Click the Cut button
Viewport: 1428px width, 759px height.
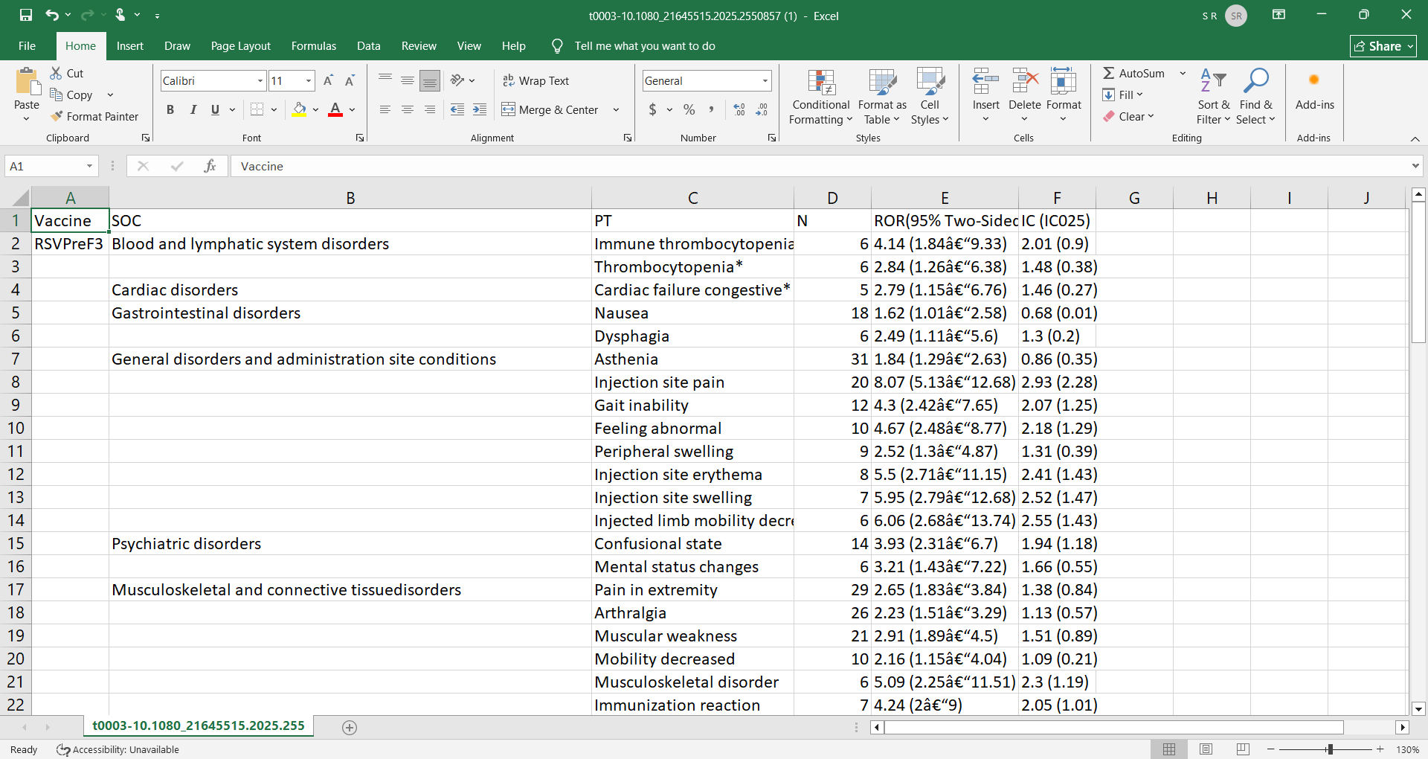point(67,73)
